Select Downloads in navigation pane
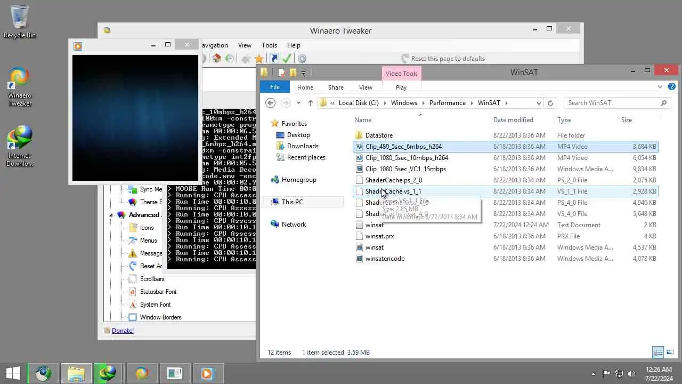Viewport: 682px width, 384px height. [303, 146]
